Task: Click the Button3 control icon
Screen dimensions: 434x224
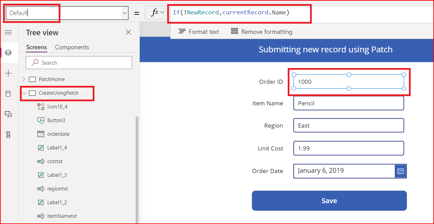Action: pos(41,120)
